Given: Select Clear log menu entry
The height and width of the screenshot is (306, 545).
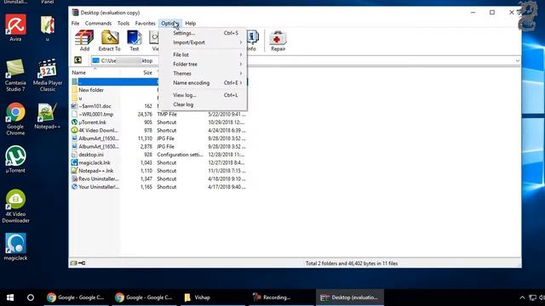Looking at the screenshot, I should pos(204,105).
